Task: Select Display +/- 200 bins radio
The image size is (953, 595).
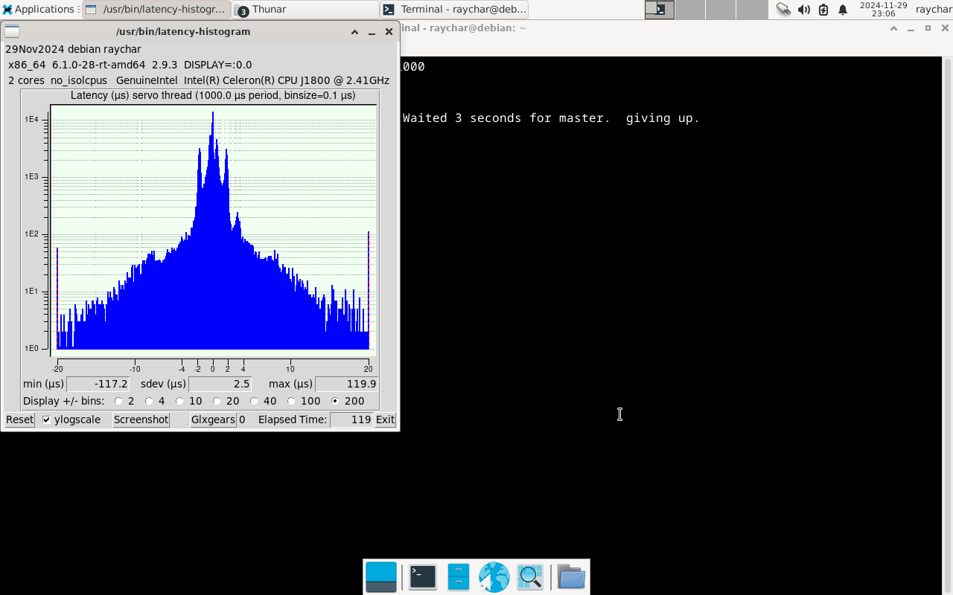Action: coord(335,402)
